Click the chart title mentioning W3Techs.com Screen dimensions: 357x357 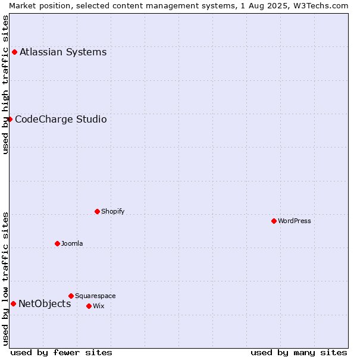click(178, 6)
